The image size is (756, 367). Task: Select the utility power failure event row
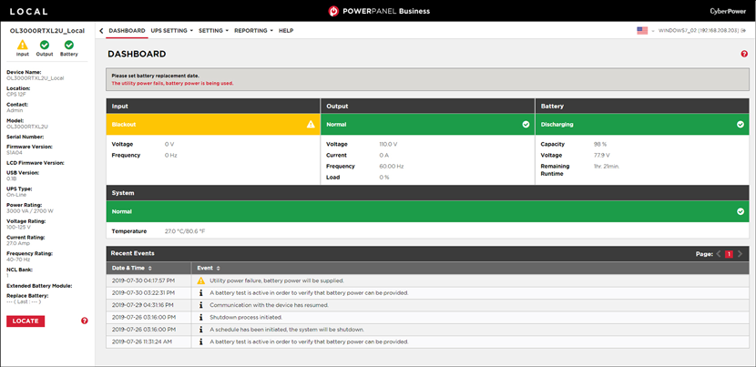[x=428, y=280]
